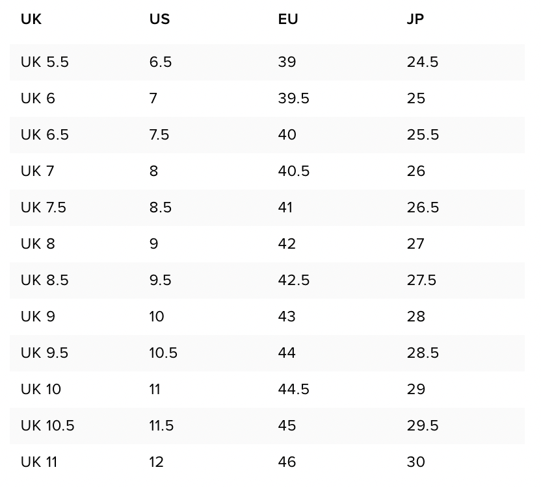Click US size 7.5 cell

tap(159, 135)
